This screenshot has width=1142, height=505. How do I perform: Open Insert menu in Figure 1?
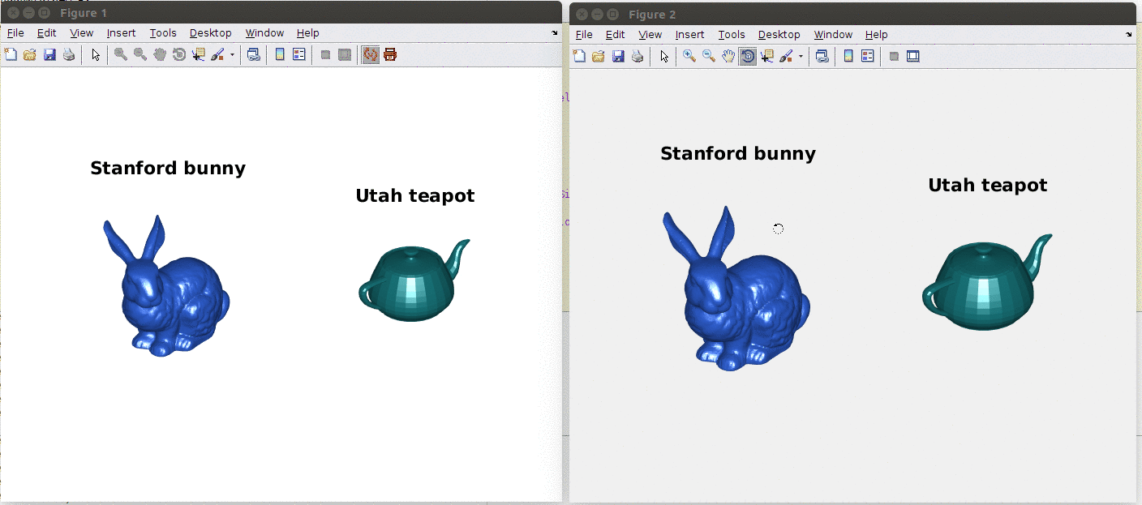point(121,33)
